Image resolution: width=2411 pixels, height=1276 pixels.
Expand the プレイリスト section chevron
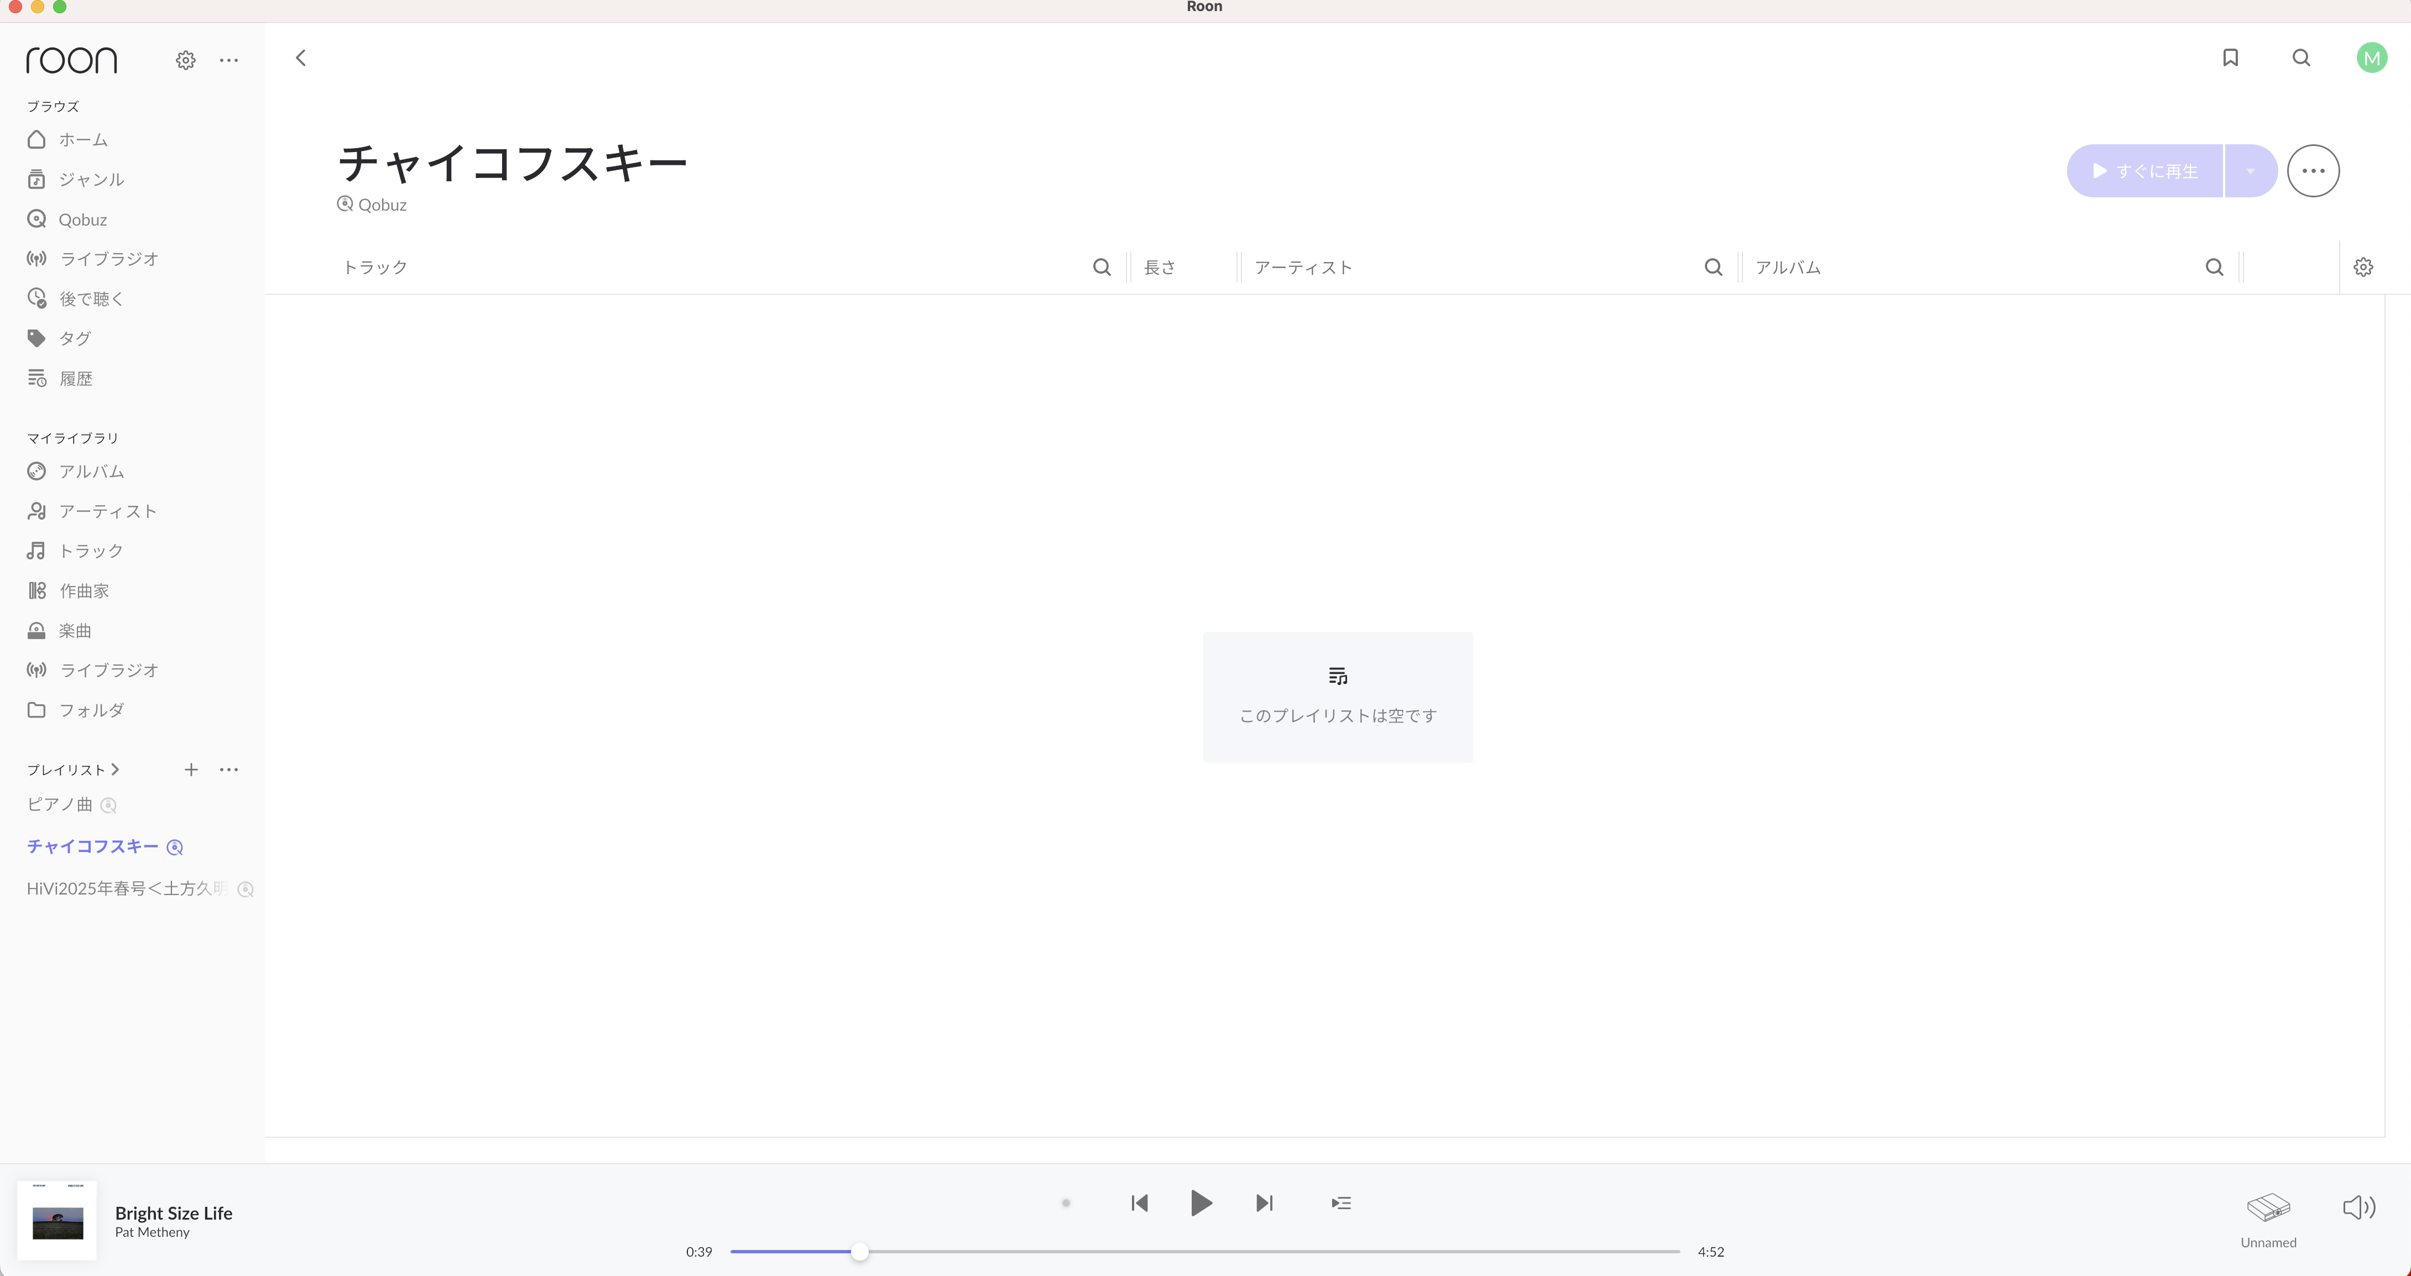(x=115, y=770)
